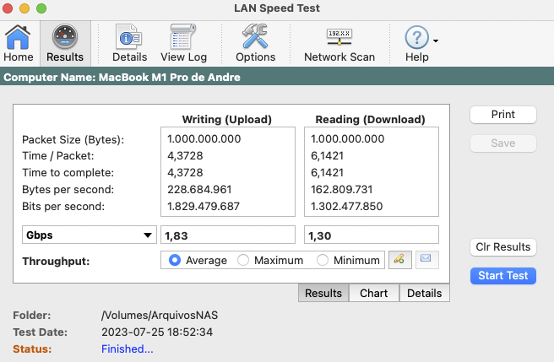Image resolution: width=554 pixels, height=362 pixels.
Task: Open the View Log icon
Action: coord(183,37)
